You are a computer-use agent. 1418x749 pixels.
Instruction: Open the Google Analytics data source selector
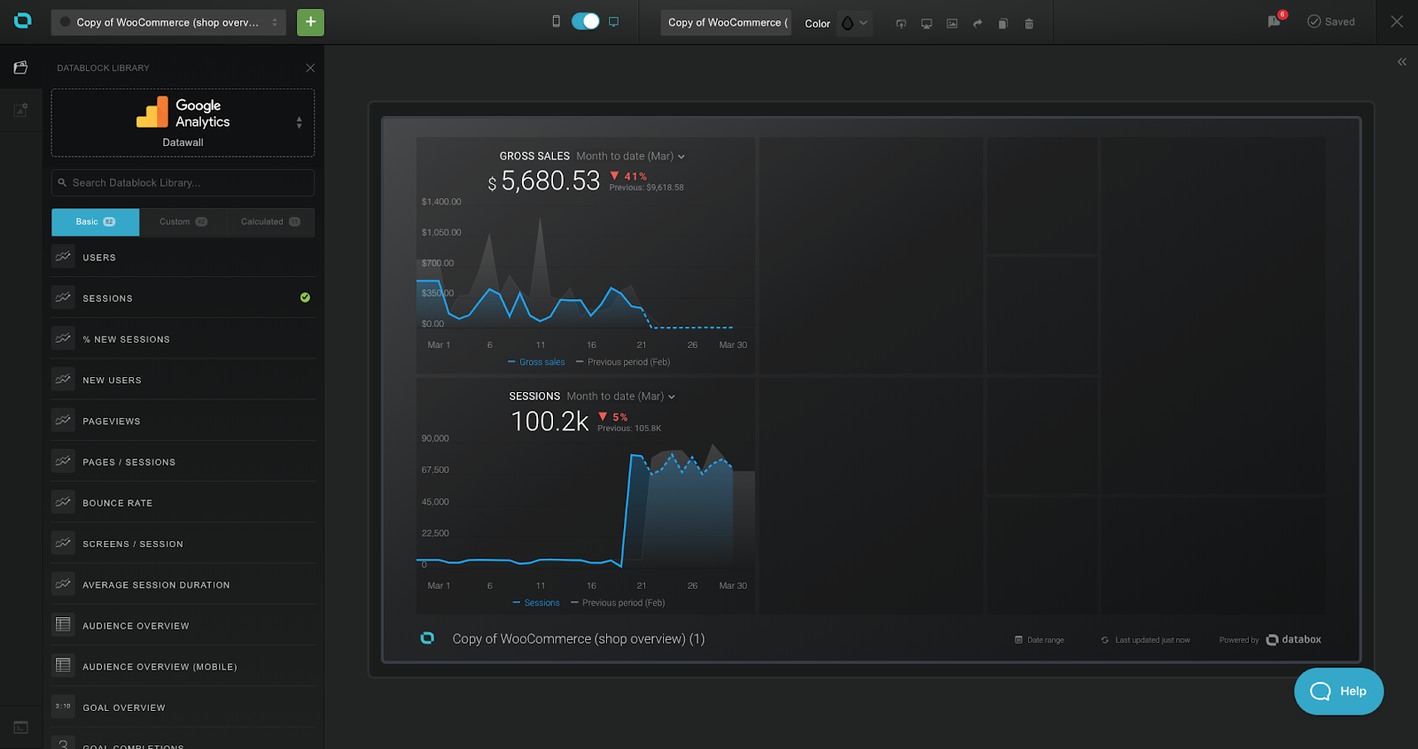click(x=183, y=123)
